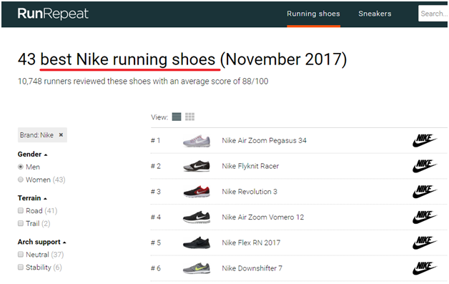This screenshot has height=284, width=449.
Task: Click the Nike logo beside Pegasus 34
Action: coord(425,140)
